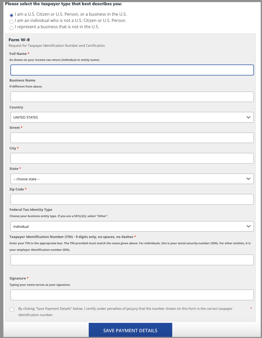Click the Signature input field
Viewport: 262px width, 338px height.
click(x=132, y=295)
